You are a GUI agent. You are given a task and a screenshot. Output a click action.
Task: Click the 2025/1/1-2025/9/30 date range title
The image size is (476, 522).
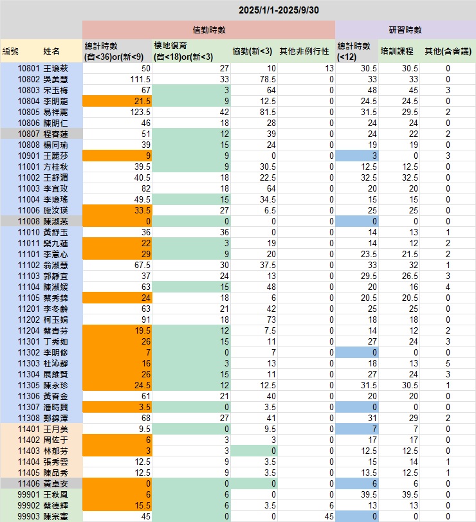pos(279,10)
